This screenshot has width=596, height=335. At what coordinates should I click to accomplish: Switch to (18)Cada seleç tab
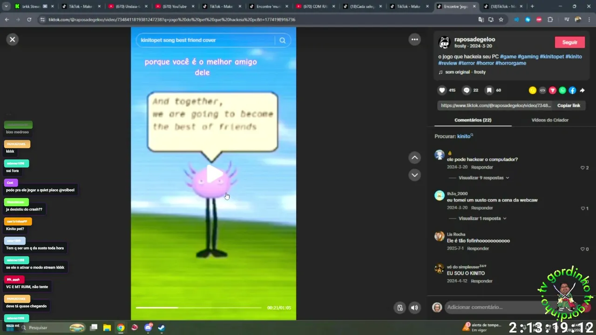click(x=362, y=7)
